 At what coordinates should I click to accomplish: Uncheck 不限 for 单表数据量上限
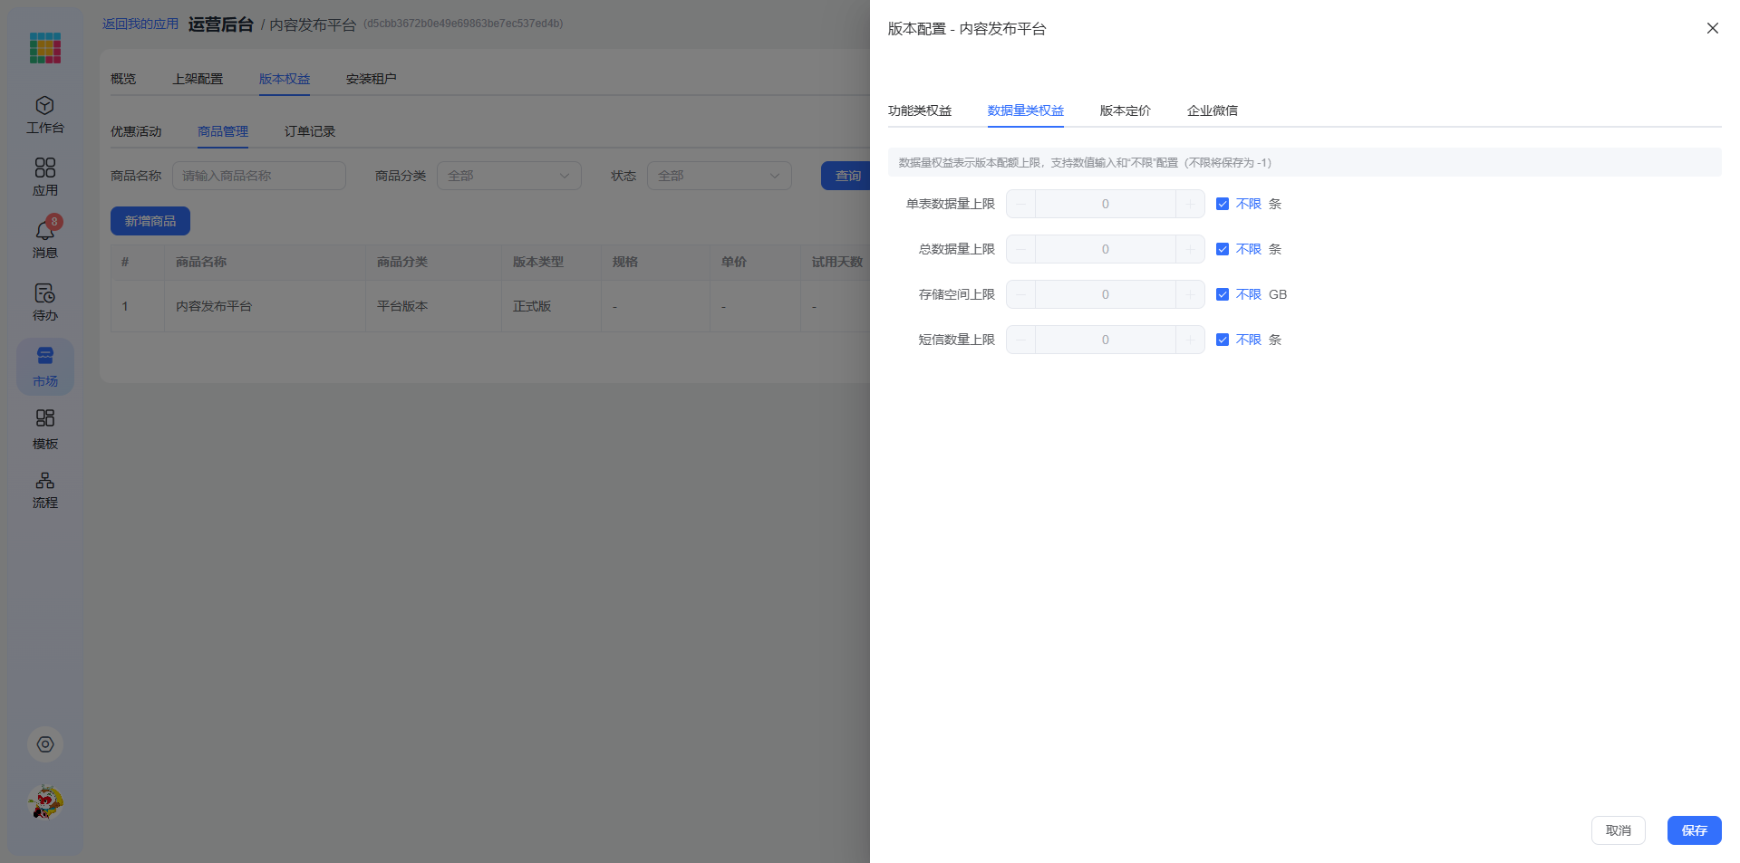tap(1223, 204)
